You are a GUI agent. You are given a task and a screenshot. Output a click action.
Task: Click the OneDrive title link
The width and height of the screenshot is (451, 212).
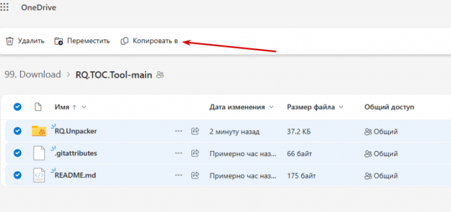pos(39,8)
